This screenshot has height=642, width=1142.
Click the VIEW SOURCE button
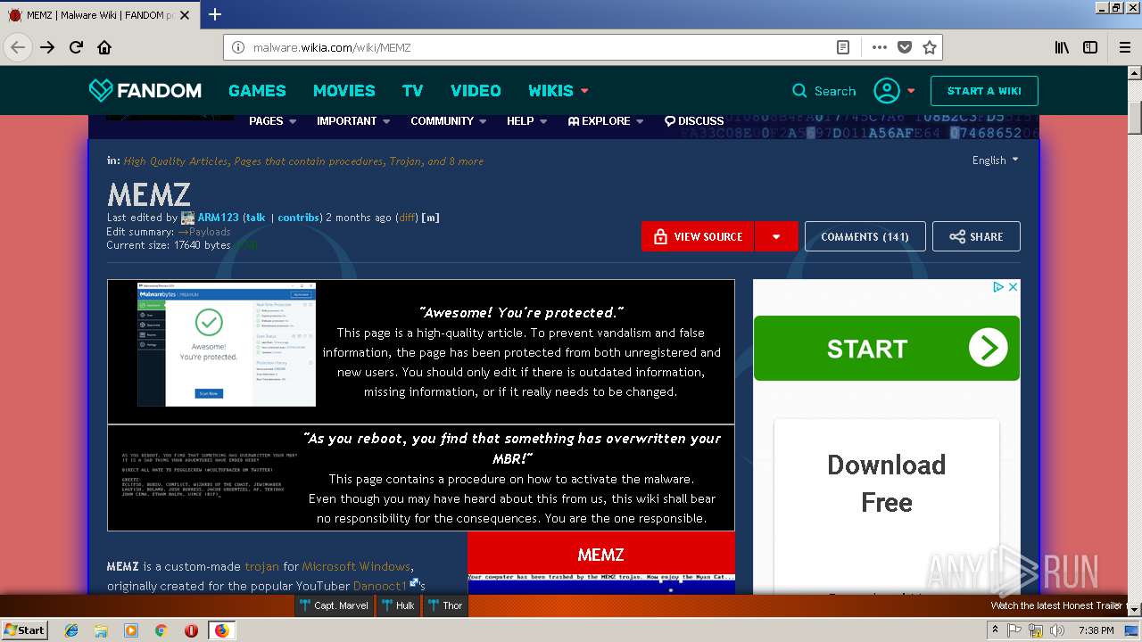698,236
